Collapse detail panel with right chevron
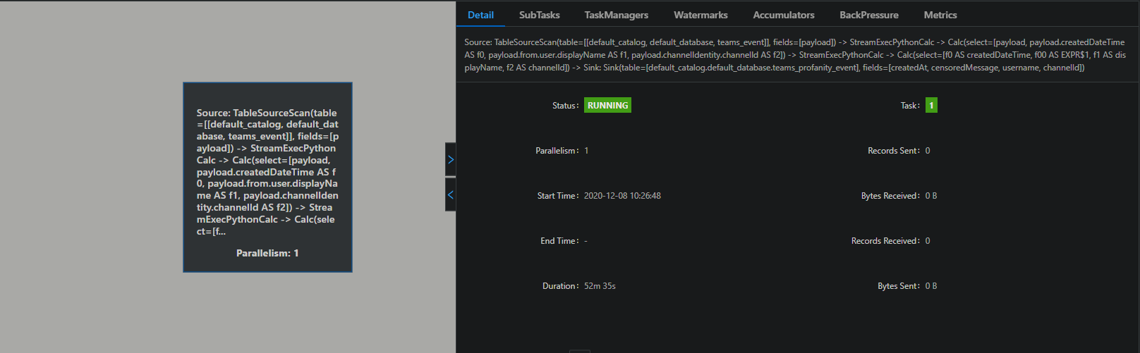1140x353 pixels. (x=450, y=160)
